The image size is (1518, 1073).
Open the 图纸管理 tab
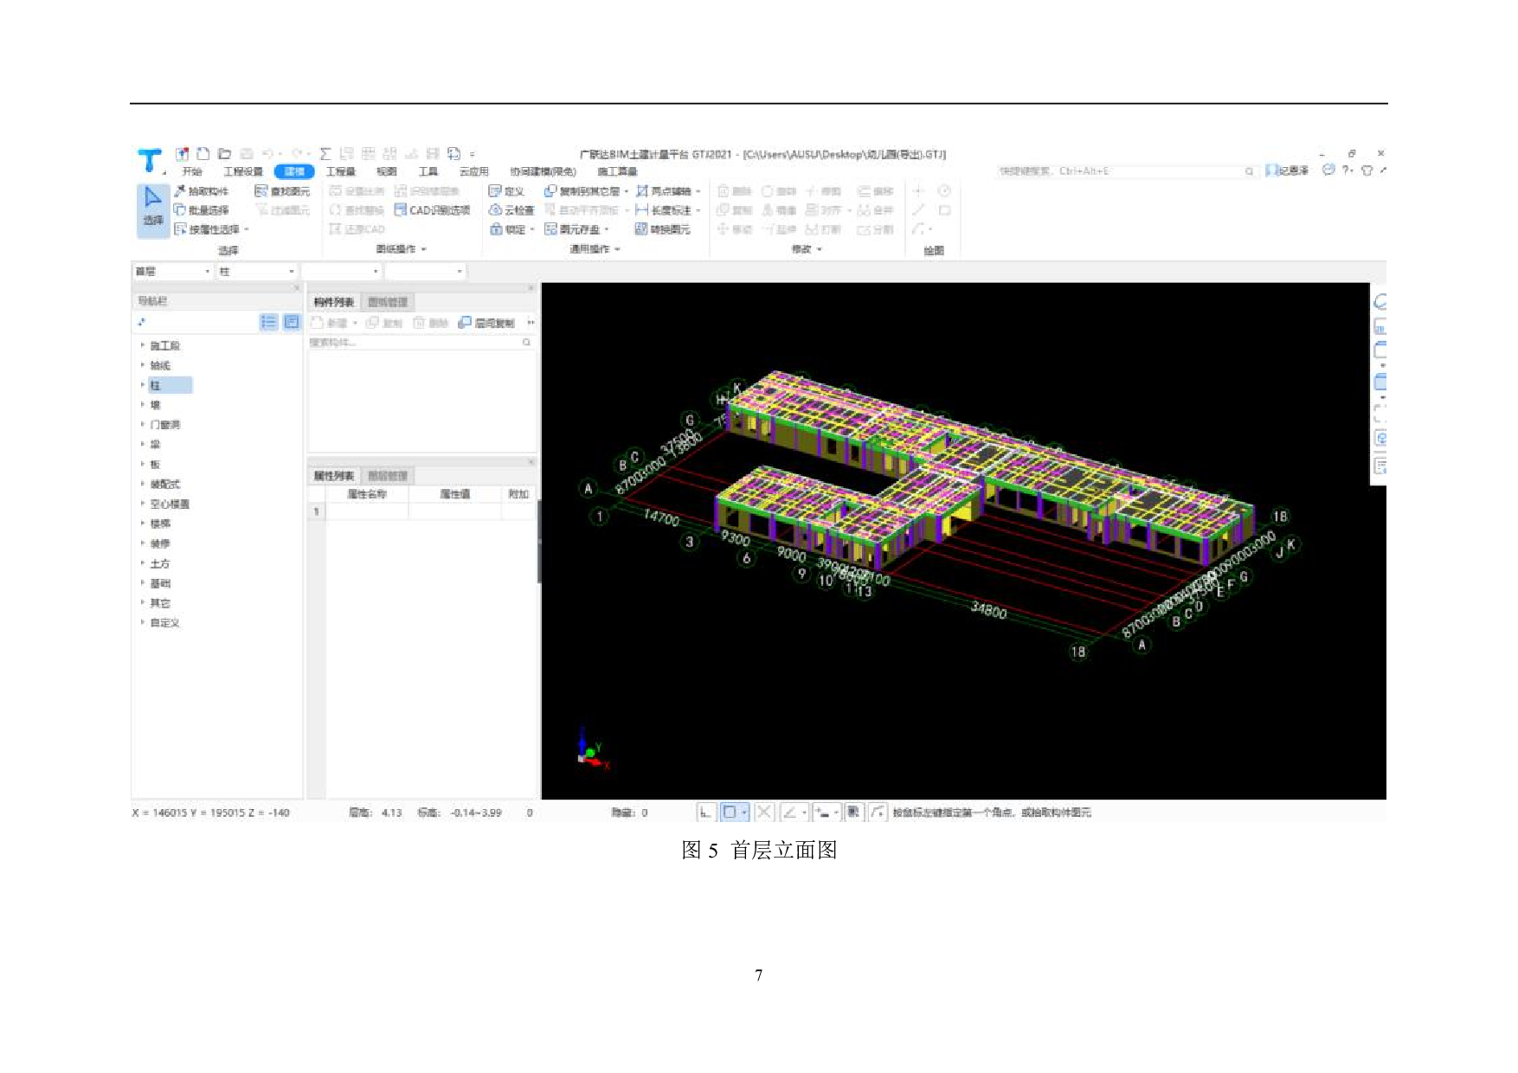coord(387,302)
